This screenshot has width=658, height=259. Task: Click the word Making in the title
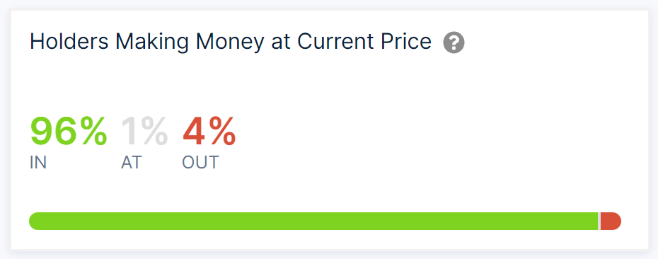[x=153, y=42]
